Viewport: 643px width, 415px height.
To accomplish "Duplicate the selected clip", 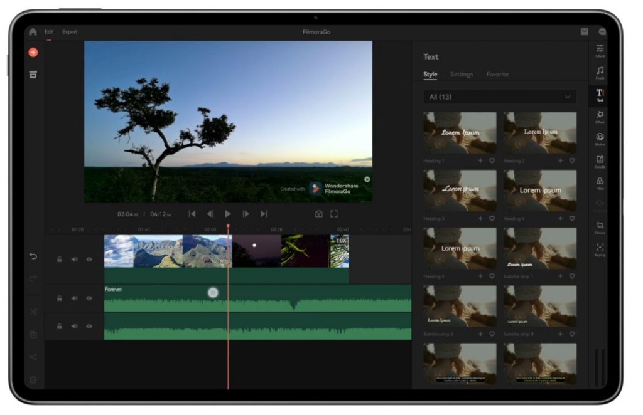I will (33, 334).
